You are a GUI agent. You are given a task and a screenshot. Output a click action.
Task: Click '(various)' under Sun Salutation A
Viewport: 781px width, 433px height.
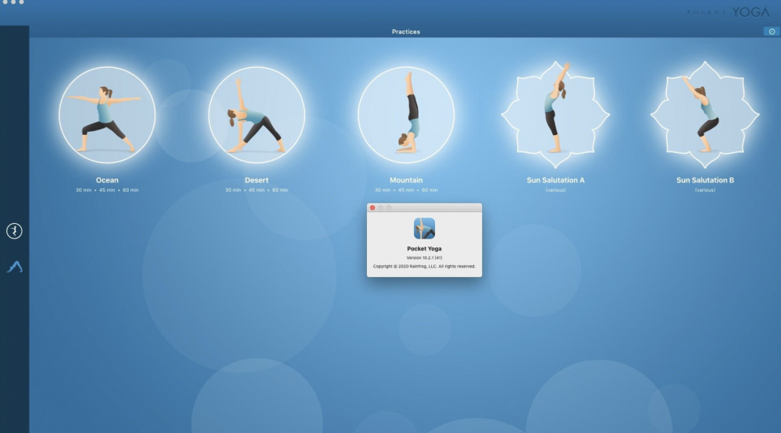pyautogui.click(x=555, y=190)
